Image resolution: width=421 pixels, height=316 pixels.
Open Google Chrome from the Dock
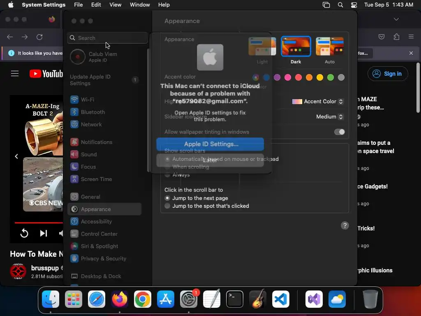(143, 299)
